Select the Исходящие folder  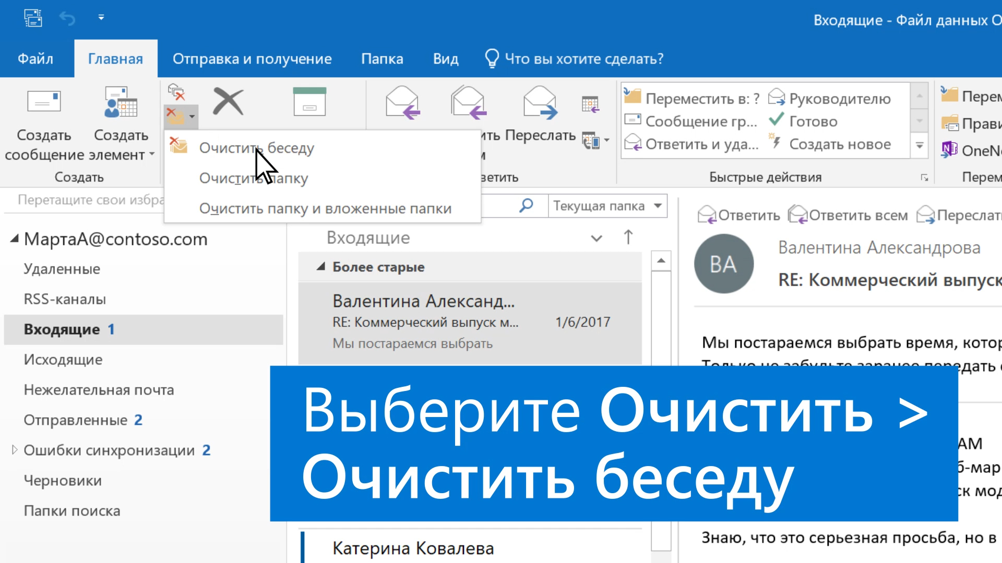coord(63,360)
